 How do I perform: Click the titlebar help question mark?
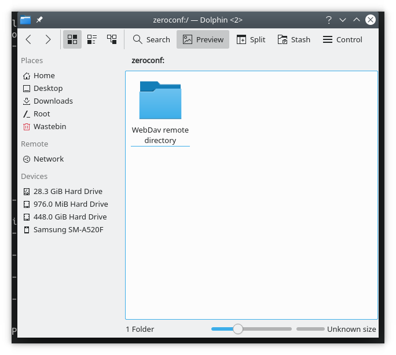pos(329,20)
